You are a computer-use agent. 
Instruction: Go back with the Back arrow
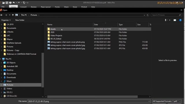coord(1,15)
